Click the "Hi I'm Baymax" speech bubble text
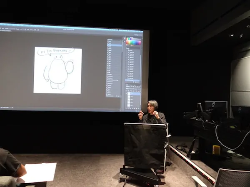250x187 pixels. point(55,51)
